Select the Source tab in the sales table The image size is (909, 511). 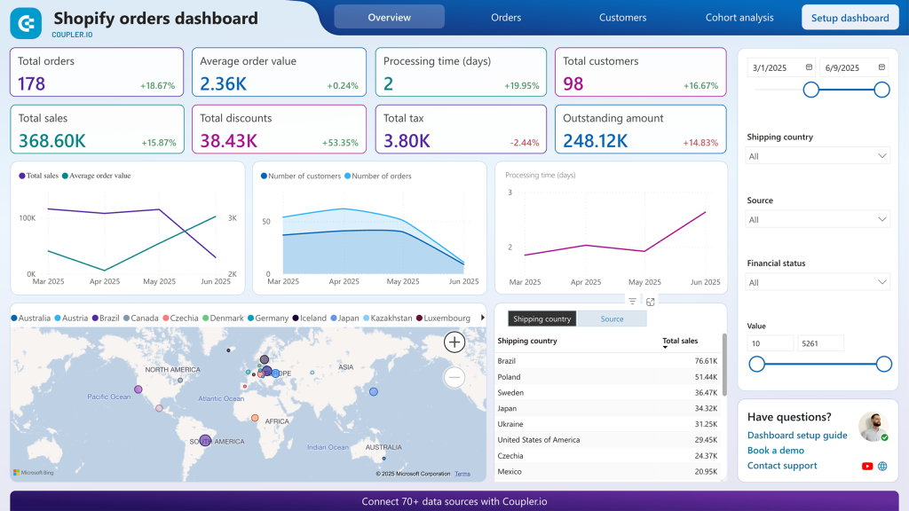[x=612, y=318]
